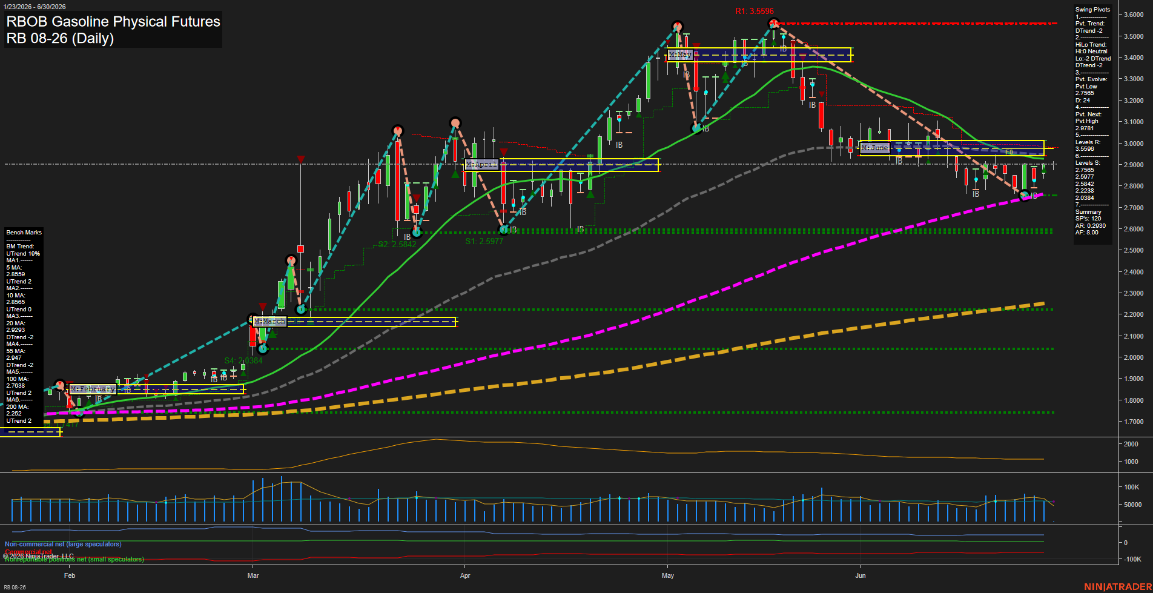Click the 3.6000 price axis label
The height and width of the screenshot is (593, 1153).
click(1134, 15)
